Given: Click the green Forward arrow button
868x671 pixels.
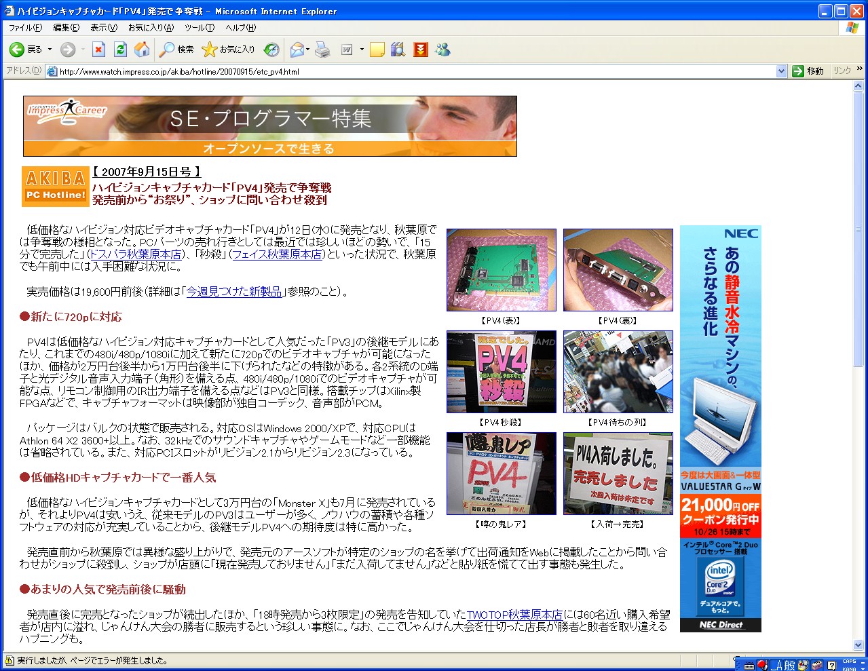Looking at the screenshot, I should (x=67, y=50).
